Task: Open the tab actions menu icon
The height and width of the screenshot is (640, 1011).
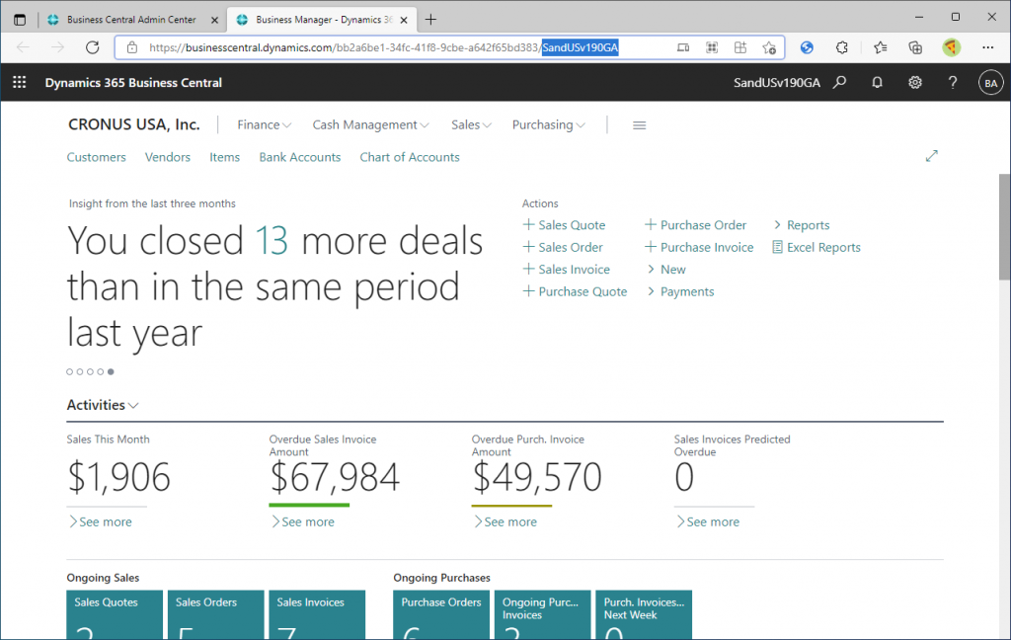Action: pos(20,20)
